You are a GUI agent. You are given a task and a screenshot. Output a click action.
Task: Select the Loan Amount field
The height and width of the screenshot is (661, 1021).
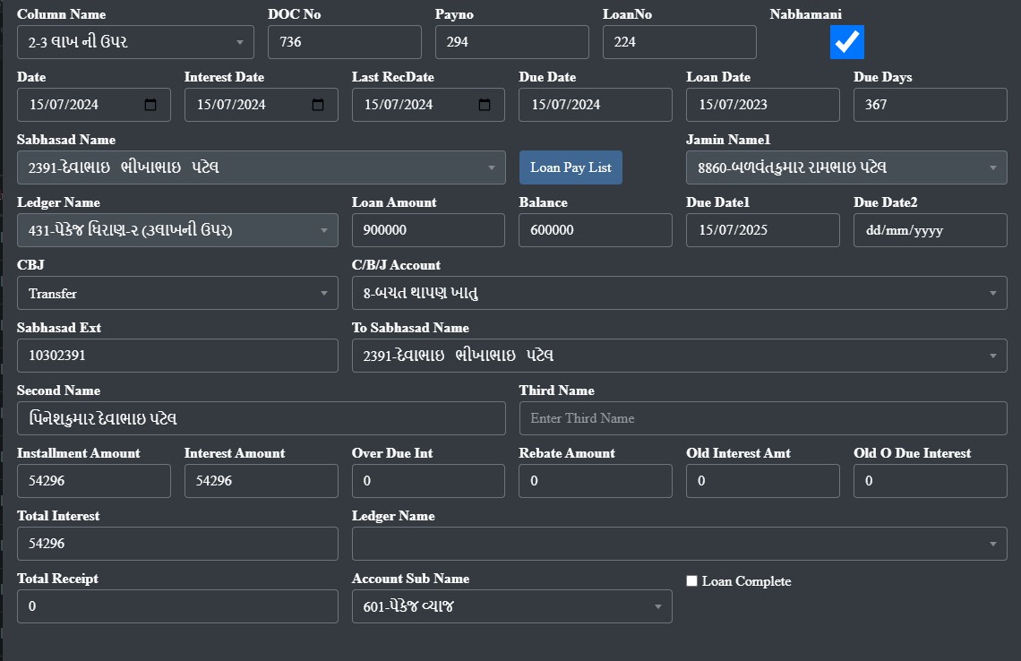(x=428, y=230)
